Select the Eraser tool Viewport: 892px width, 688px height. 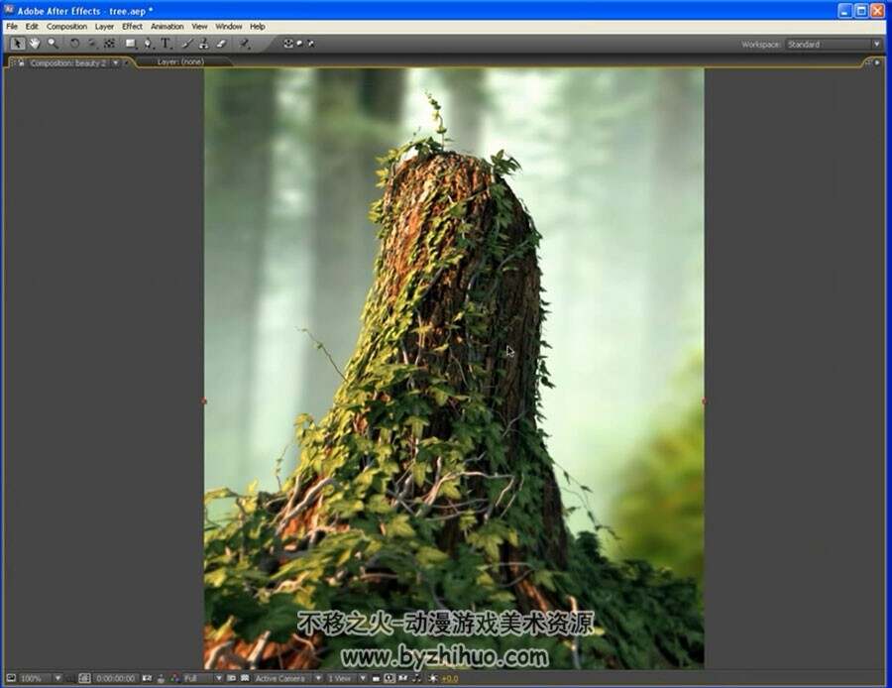(221, 44)
